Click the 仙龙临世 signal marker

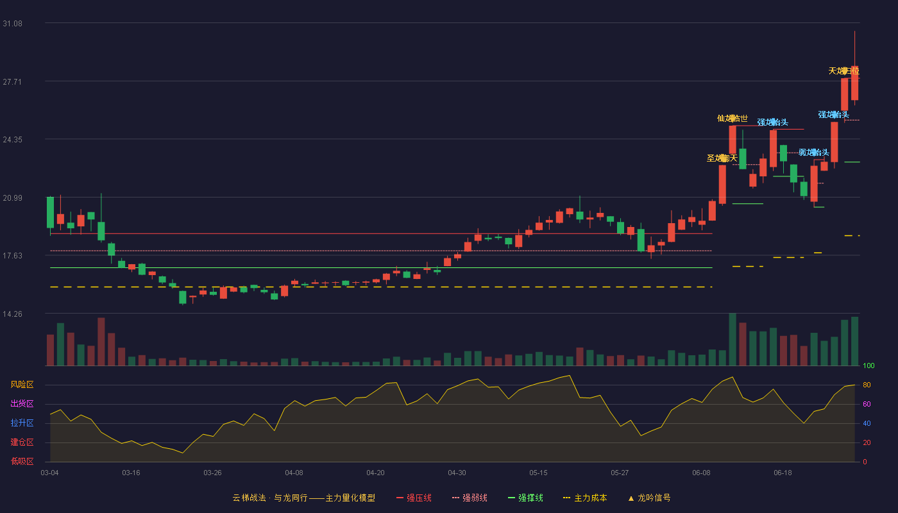(x=732, y=119)
